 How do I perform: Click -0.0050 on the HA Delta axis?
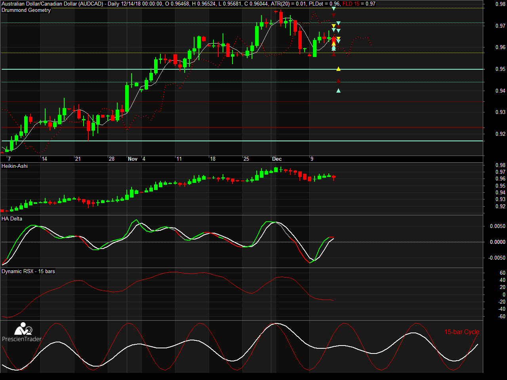(496, 258)
